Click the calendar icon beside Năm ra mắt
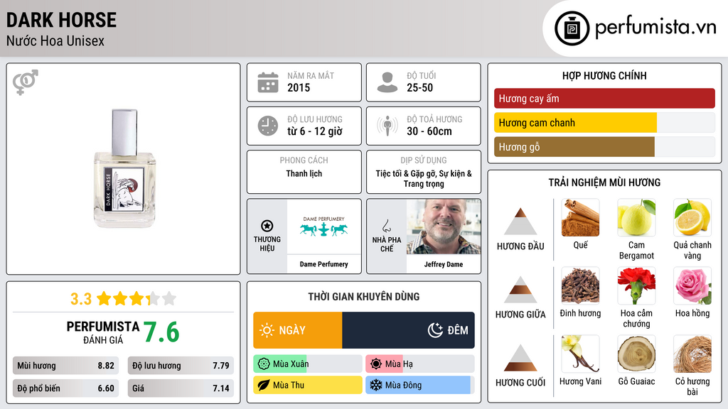The height and width of the screenshot is (409, 728). point(268,82)
